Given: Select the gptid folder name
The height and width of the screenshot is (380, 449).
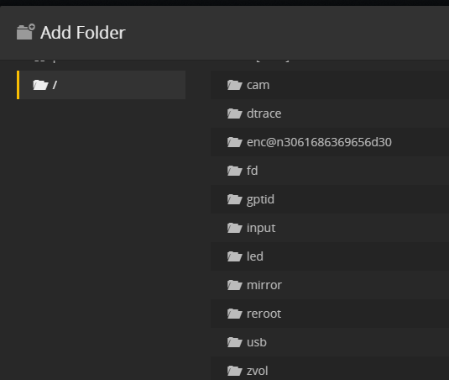Looking at the screenshot, I should point(260,199).
